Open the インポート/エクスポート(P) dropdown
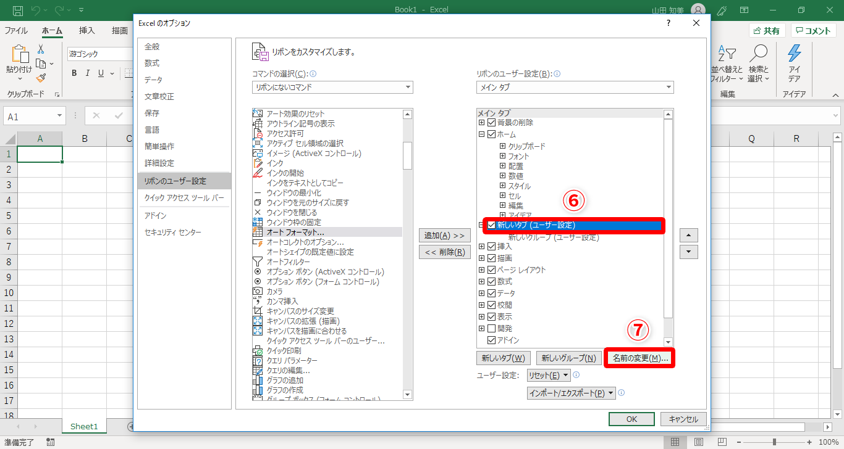This screenshot has height=449, width=844. coord(572,393)
